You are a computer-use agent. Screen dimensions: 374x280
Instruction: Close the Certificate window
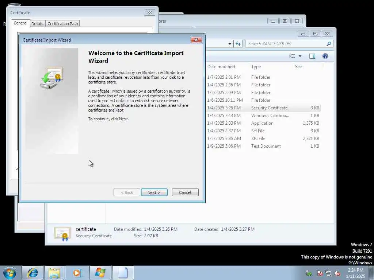click(x=149, y=13)
